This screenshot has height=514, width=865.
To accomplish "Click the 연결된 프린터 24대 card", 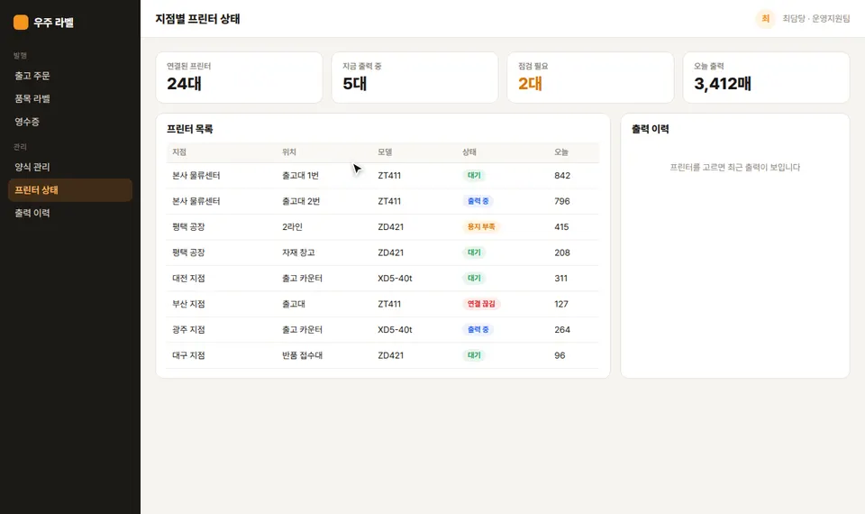I will point(239,78).
